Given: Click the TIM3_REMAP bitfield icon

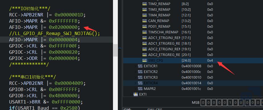Looking at the screenshot, I should [x=145, y=10].
